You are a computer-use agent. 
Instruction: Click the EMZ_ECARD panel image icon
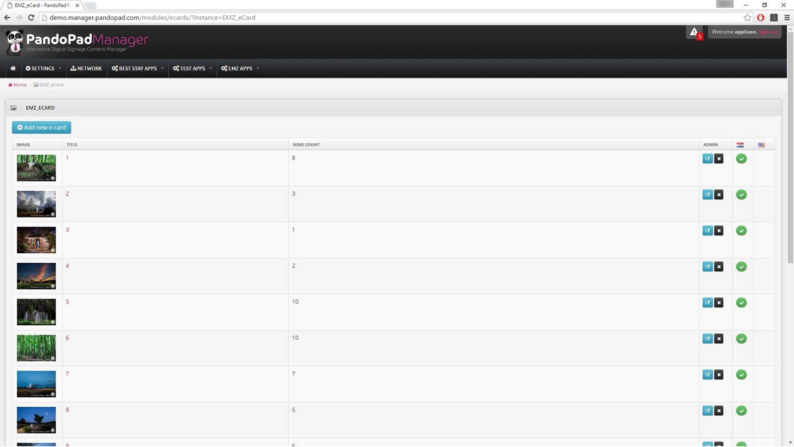point(13,108)
